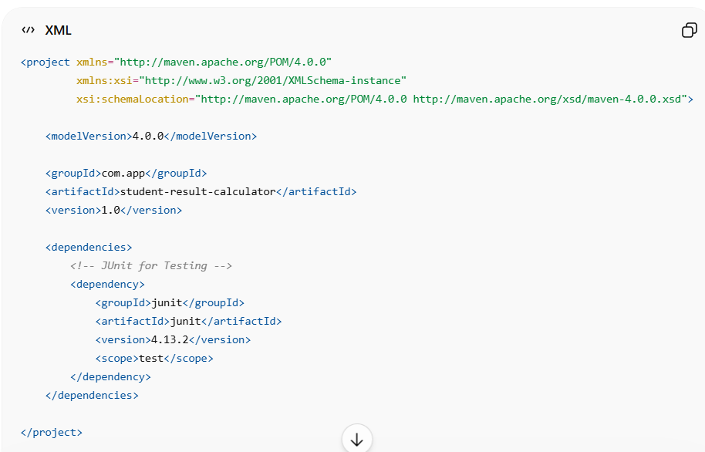
Task: Click the version 1.0 line
Action: (x=113, y=210)
